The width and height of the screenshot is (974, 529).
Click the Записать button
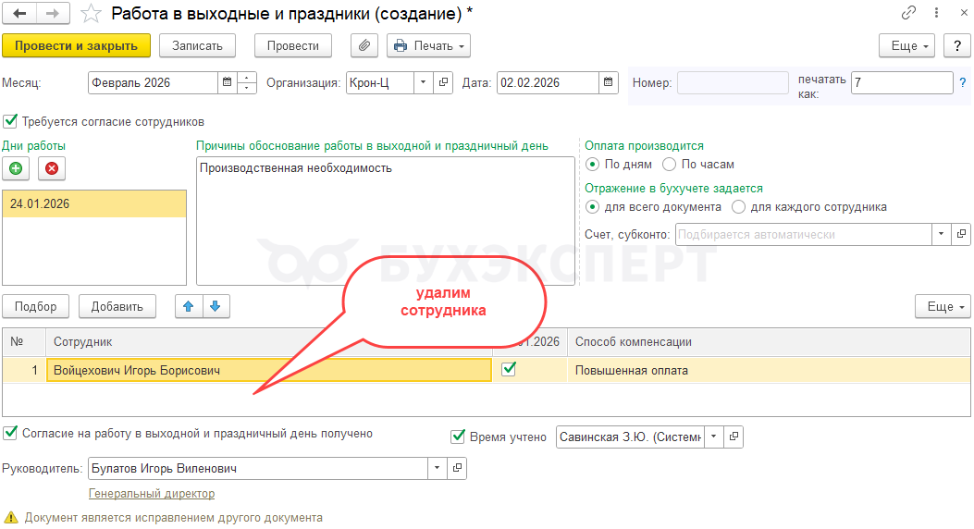(198, 45)
